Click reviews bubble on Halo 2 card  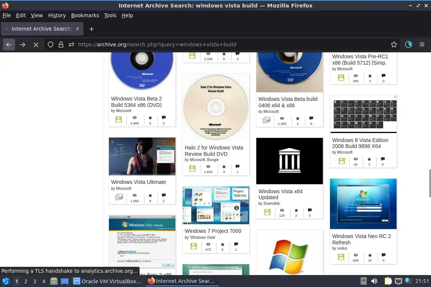(x=238, y=166)
